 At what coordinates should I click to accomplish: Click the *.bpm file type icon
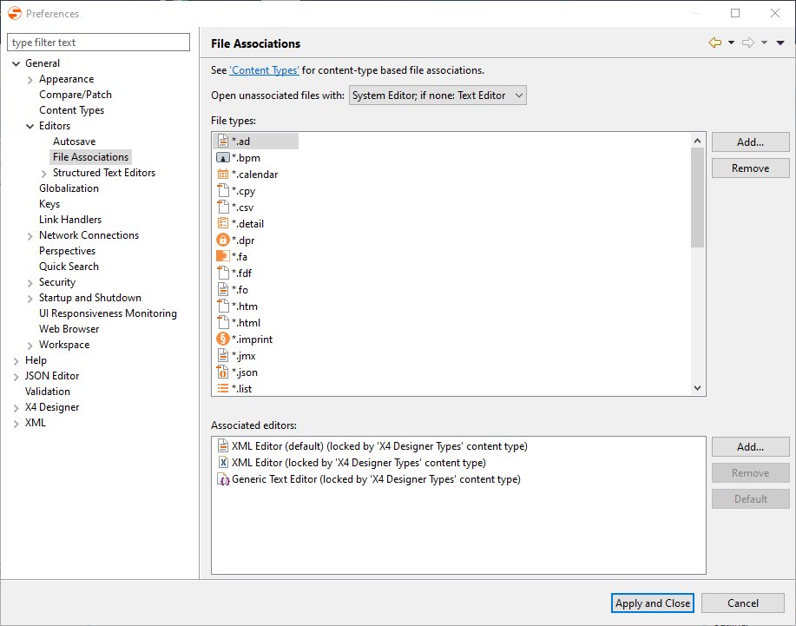coord(222,158)
